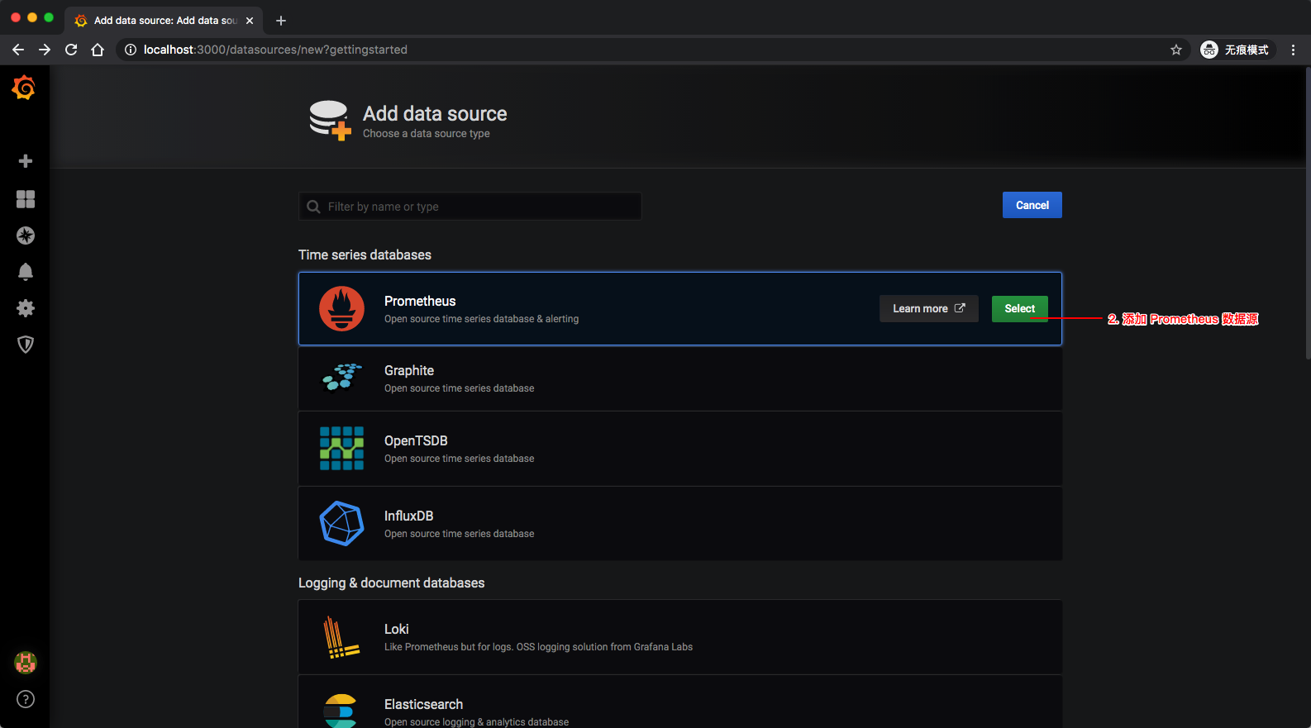Open Configuration gear icon
This screenshot has height=728, width=1311.
click(26, 308)
